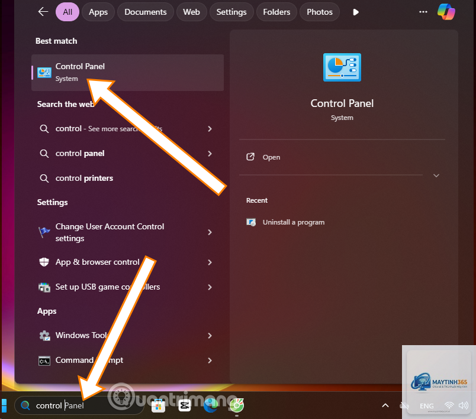The image size is (476, 419).
Task: Click the USB game controllers icon
Action: (x=44, y=287)
